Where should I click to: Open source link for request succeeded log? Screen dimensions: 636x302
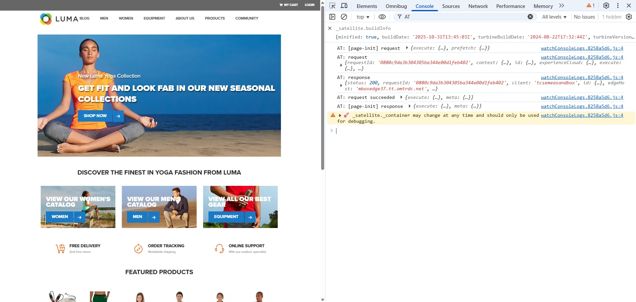[582, 97]
